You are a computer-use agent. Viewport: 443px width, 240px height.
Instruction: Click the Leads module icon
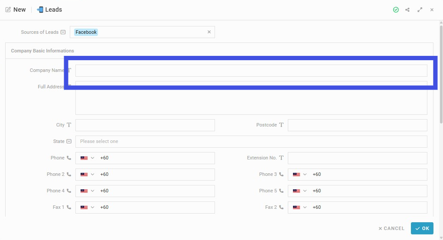40,10
